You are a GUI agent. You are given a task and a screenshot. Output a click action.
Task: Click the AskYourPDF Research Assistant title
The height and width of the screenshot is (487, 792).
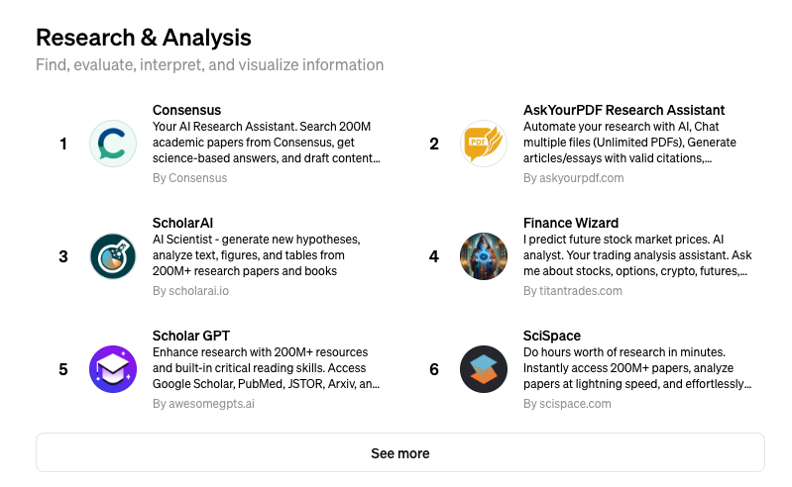point(623,110)
